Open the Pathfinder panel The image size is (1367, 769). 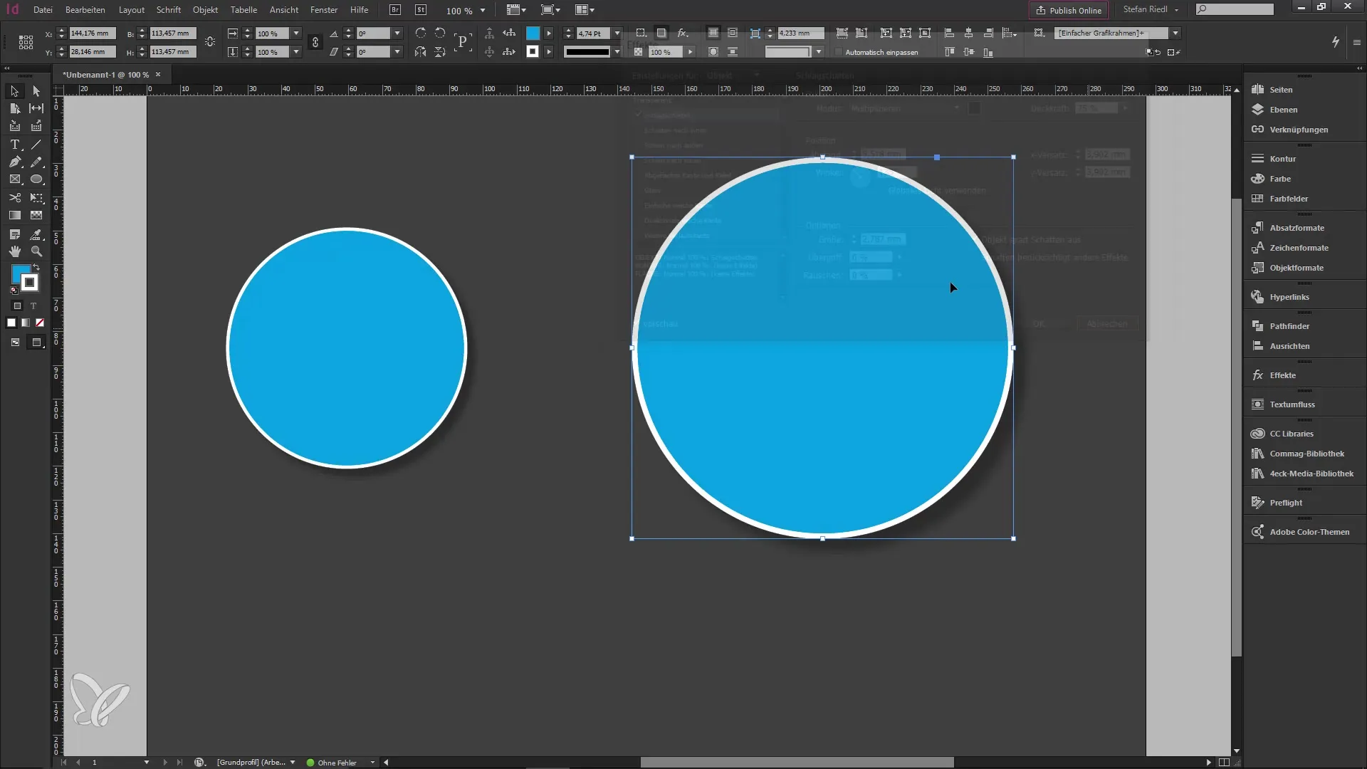tap(1289, 326)
